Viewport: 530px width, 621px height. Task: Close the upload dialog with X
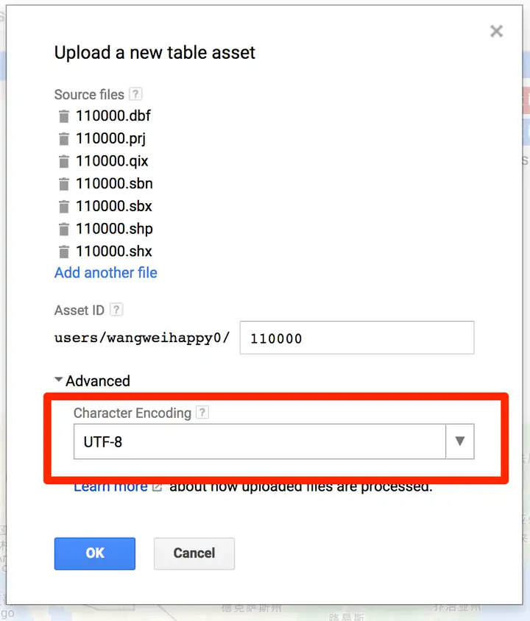coord(496,31)
